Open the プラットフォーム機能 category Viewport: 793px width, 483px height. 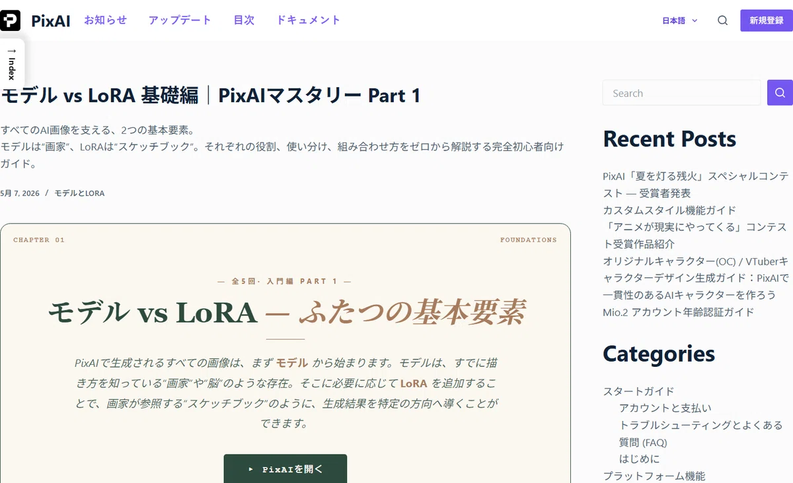coord(654,476)
